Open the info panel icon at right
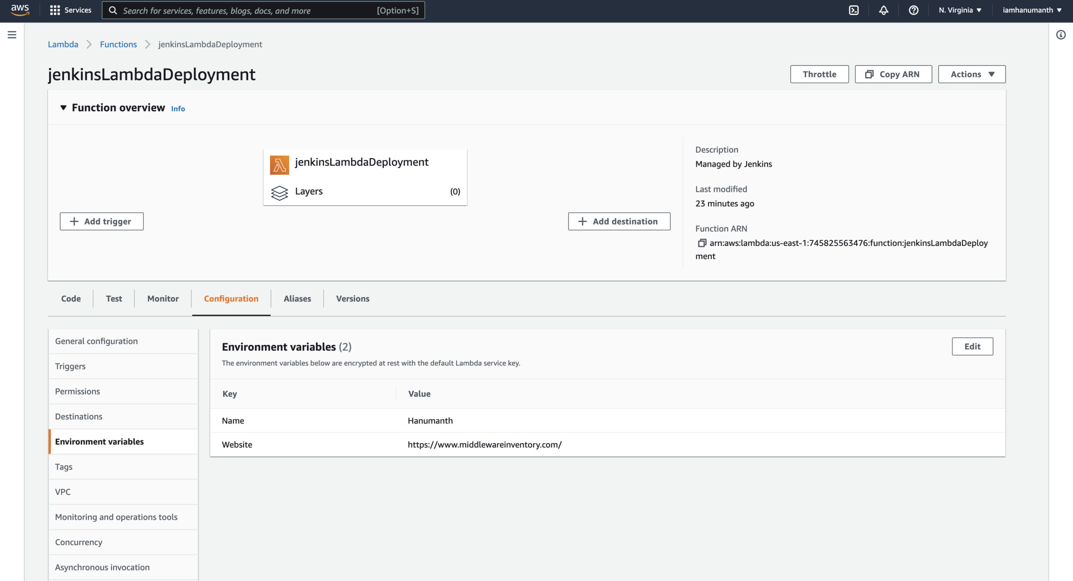This screenshot has height=581, width=1073. (x=1060, y=35)
